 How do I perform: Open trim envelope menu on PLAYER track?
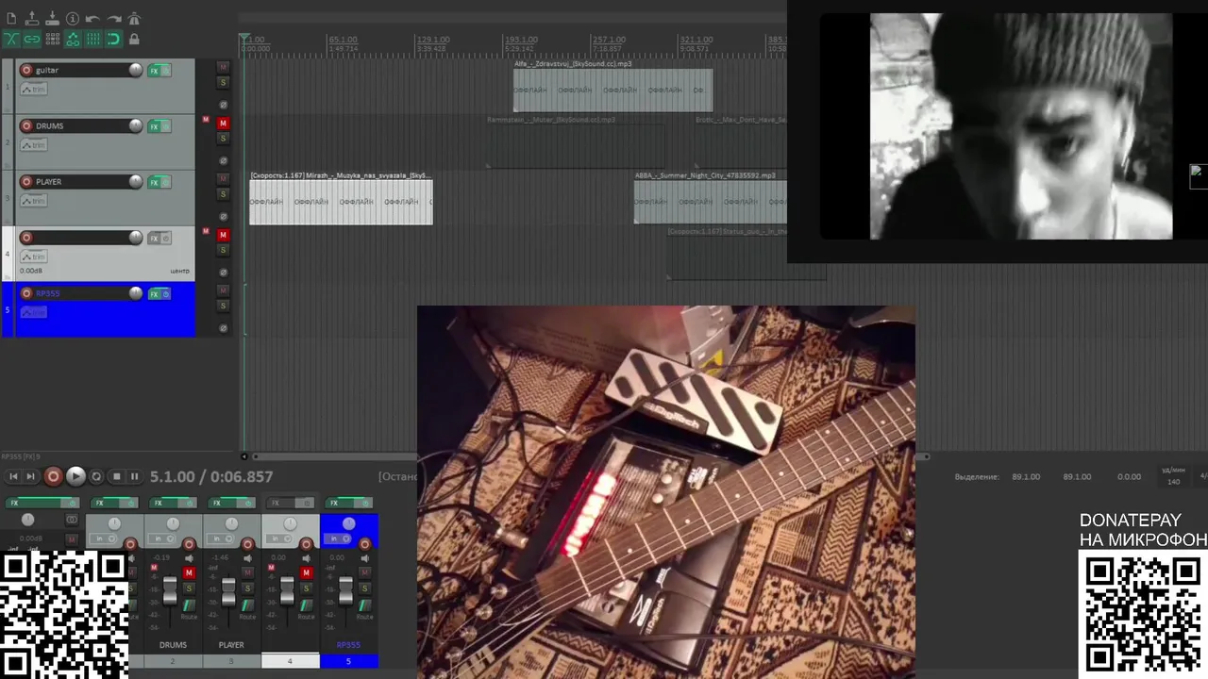(34, 201)
